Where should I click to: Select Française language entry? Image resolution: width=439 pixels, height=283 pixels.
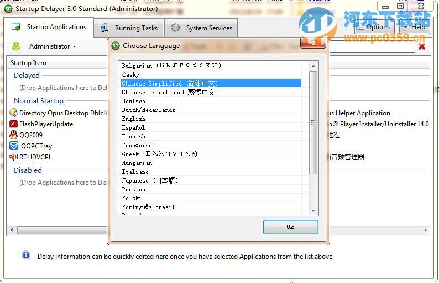(x=211, y=145)
